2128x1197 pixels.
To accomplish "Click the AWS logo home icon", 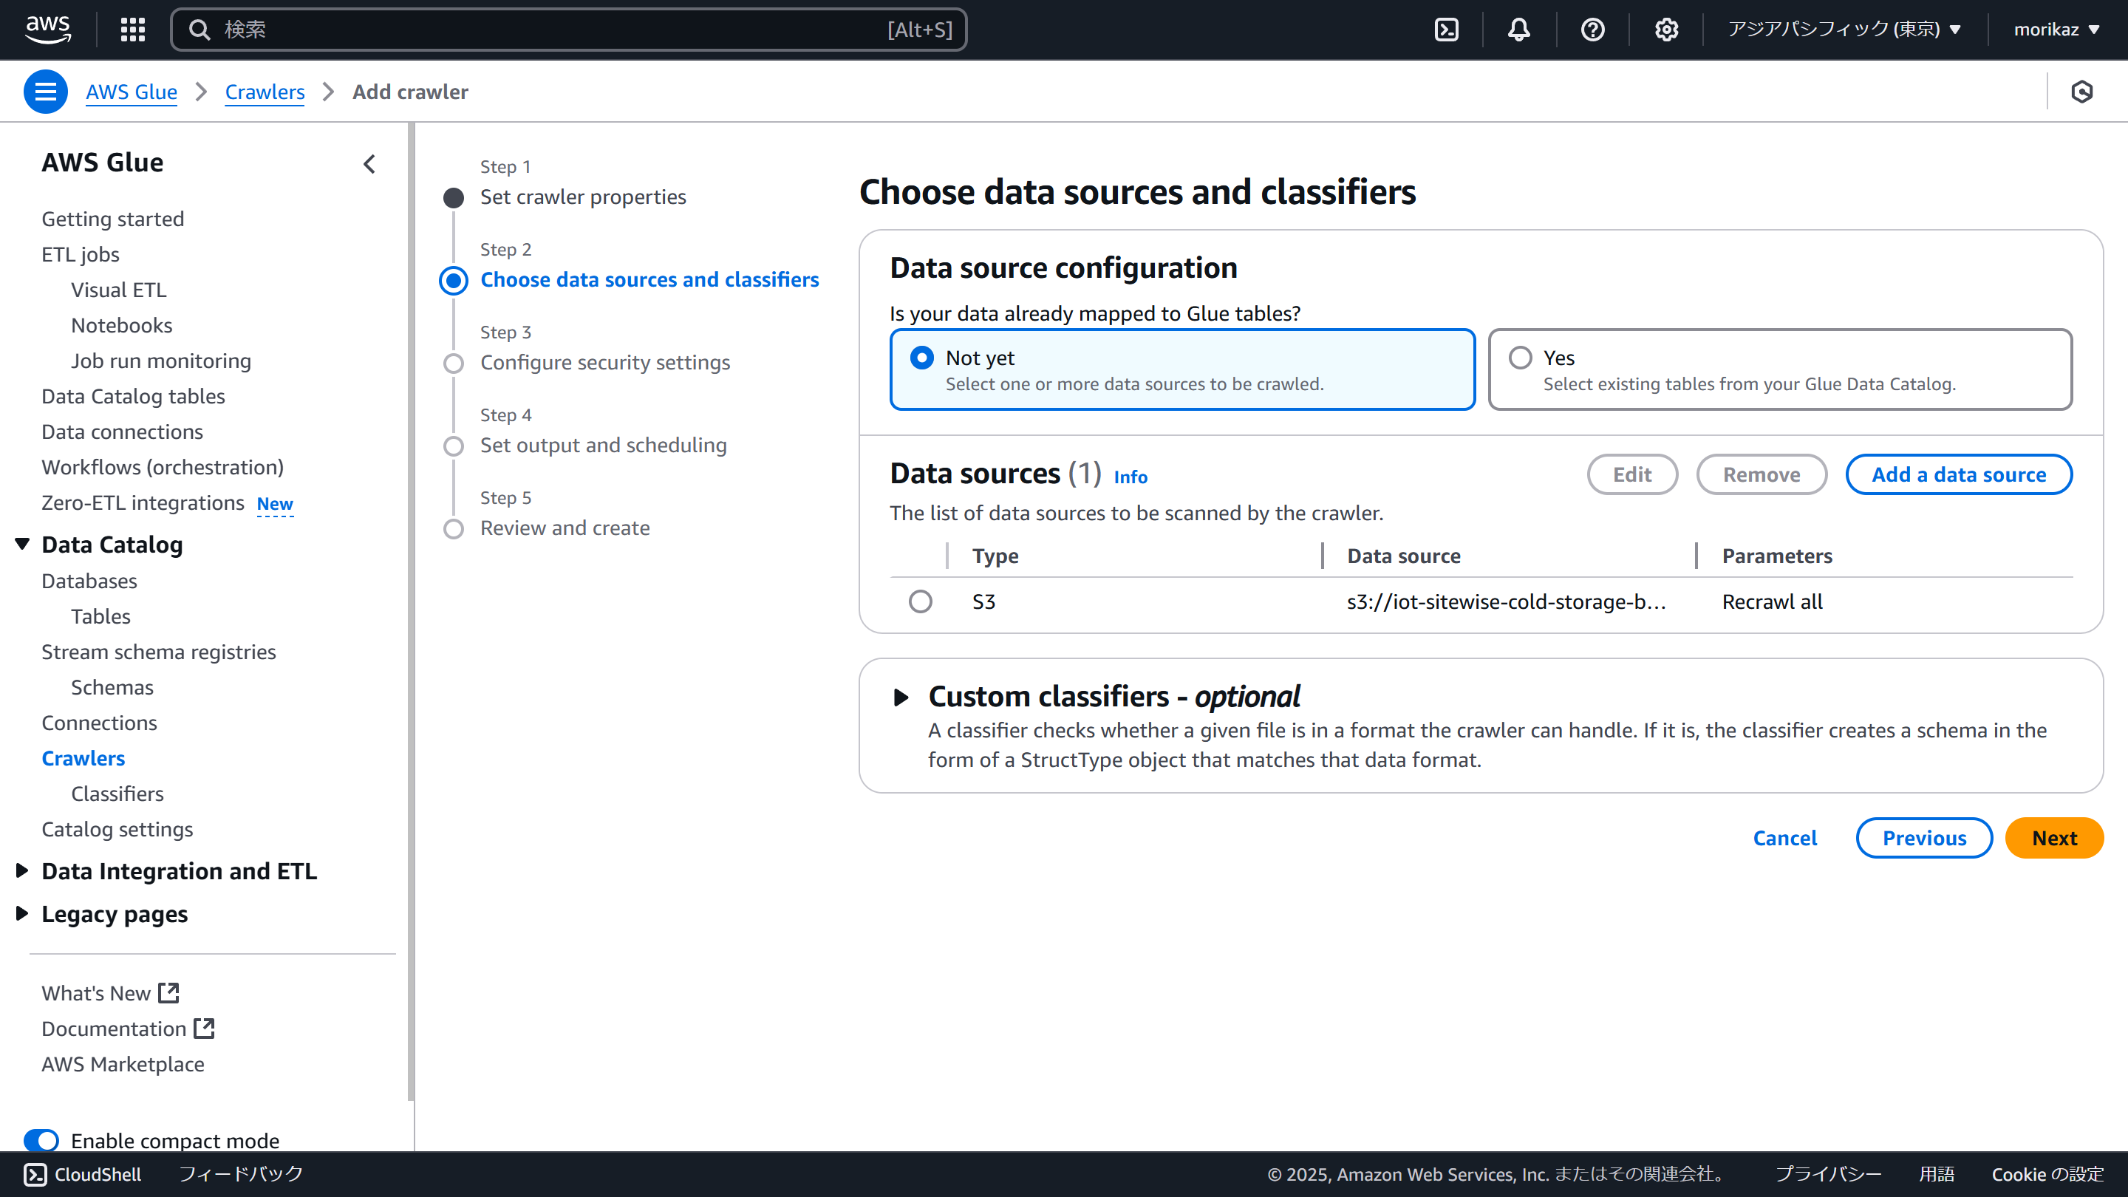I will [x=48, y=29].
